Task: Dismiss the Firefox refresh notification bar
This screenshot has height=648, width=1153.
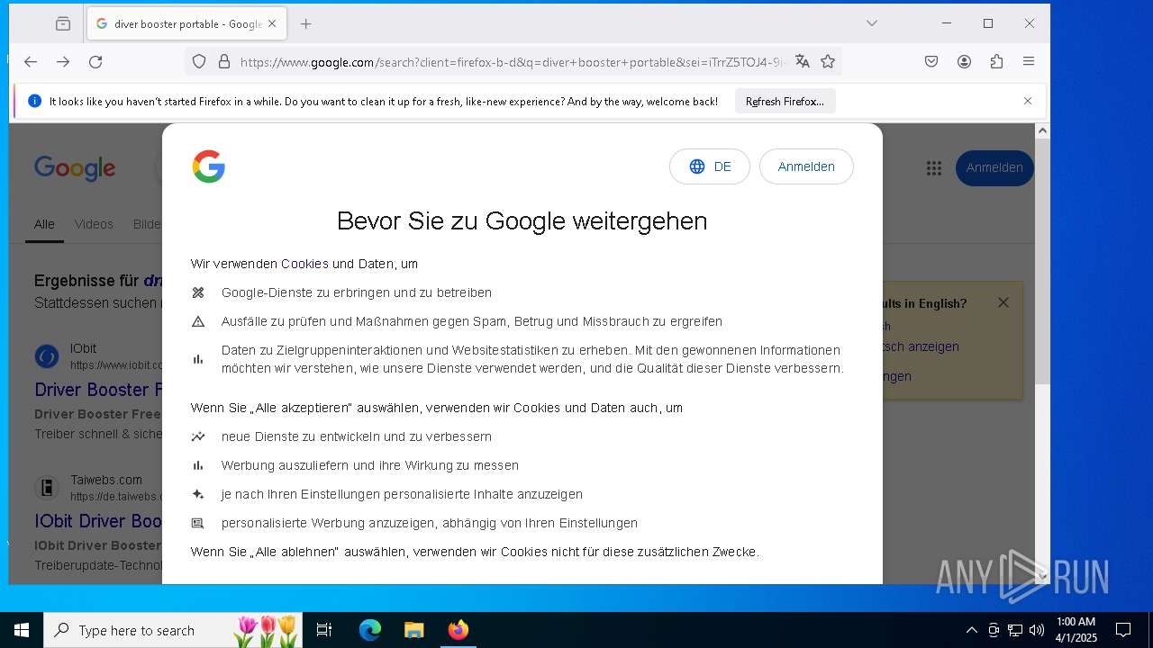Action: [x=1028, y=101]
